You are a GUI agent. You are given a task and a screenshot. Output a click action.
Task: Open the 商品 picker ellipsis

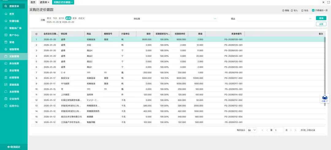pos(310,19)
